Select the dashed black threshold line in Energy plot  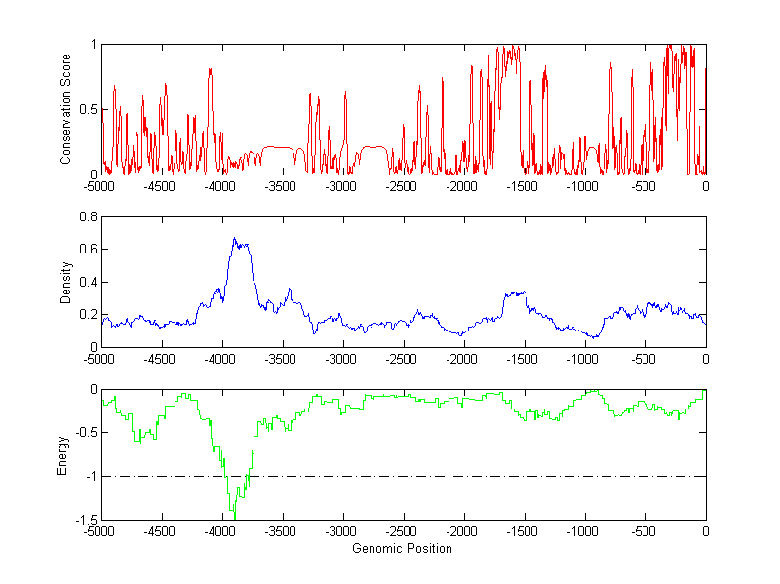(487, 476)
